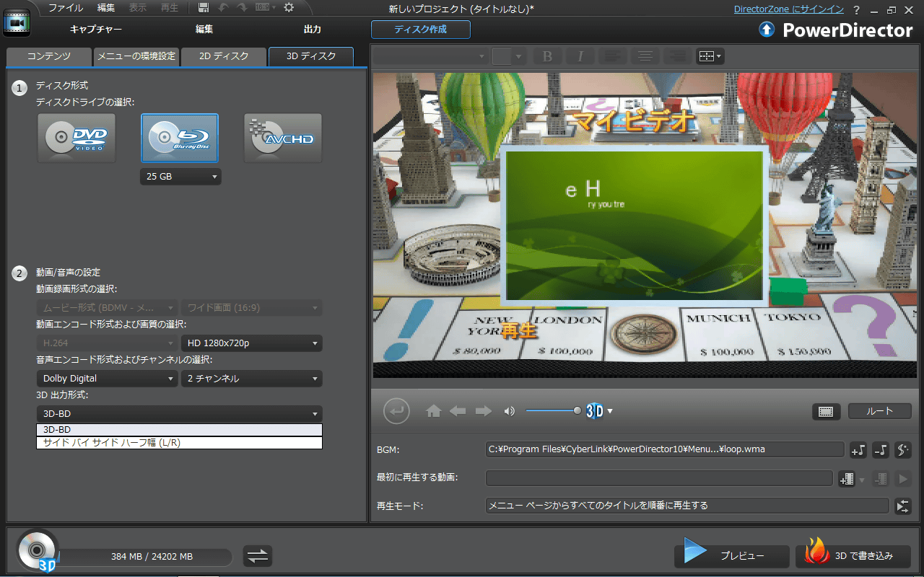
Task: Switch to the 2D ディスク tab
Action: tap(224, 56)
